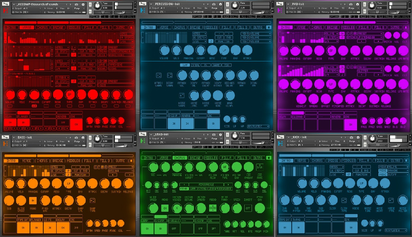The height and width of the screenshot is (237, 412).
Task: Open the Output st.1 dropdown on ACCOMP
Action: (27, 8)
